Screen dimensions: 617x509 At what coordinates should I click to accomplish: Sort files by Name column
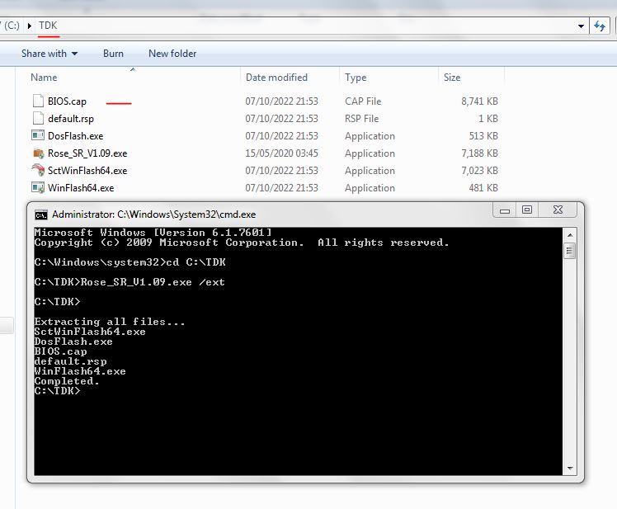point(44,78)
